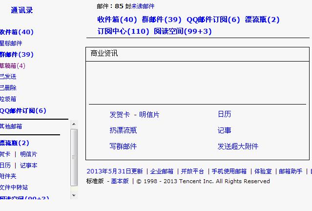The width and height of the screenshot is (312, 211).
Task: Open 收件箱(40) in the left sidebar
Action: pos(17,32)
